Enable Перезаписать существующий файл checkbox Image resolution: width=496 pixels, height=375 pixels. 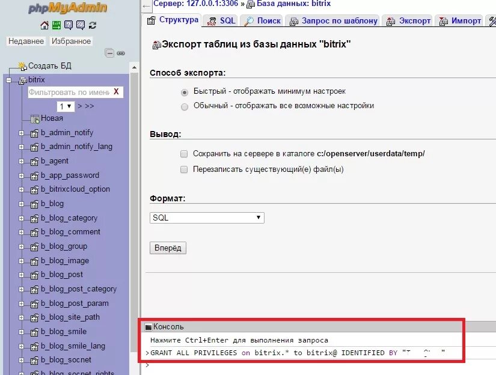184,169
